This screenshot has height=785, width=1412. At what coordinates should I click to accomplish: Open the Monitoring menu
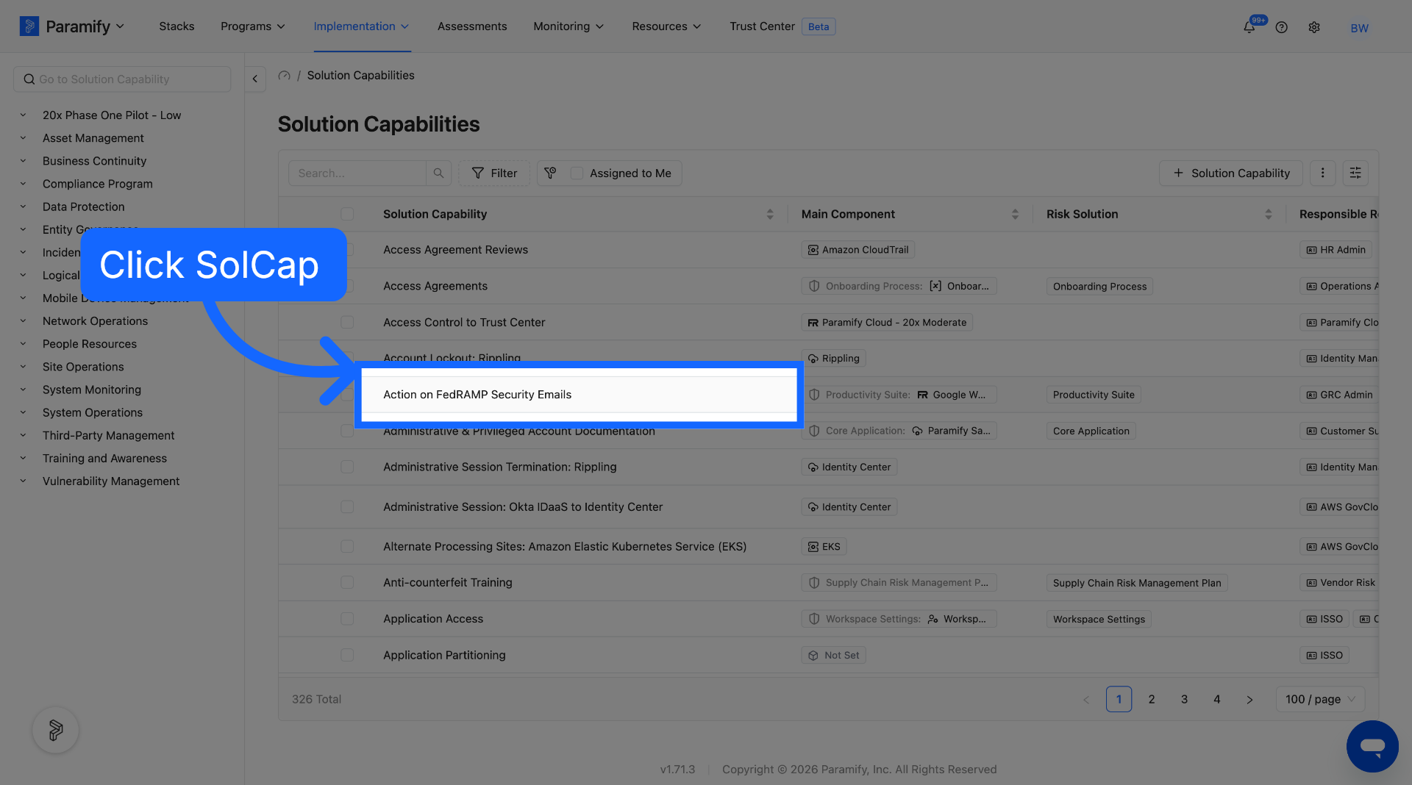568,26
